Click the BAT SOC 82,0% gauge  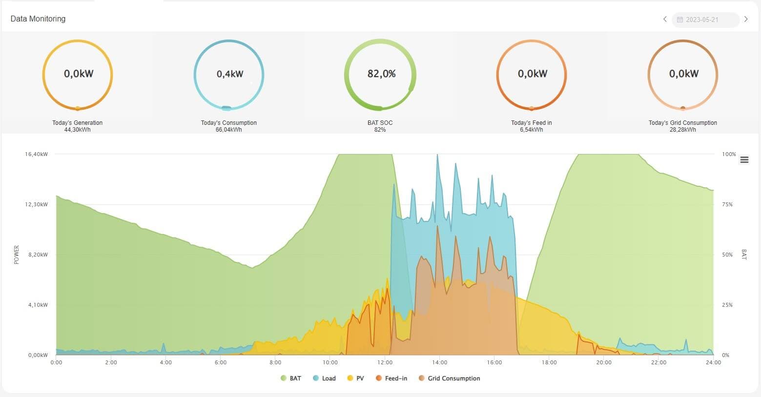[380, 75]
